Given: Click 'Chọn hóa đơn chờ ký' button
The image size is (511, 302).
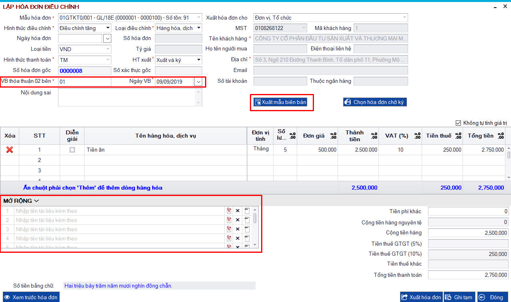Looking at the screenshot, I should [375, 102].
